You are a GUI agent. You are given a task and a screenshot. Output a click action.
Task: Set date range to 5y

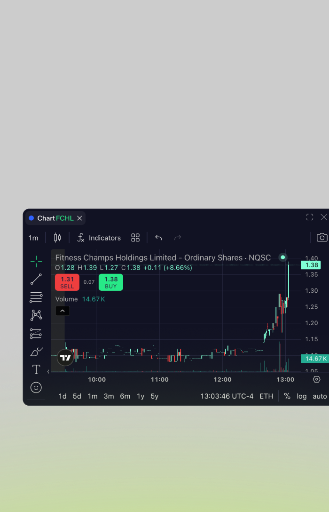tap(155, 396)
